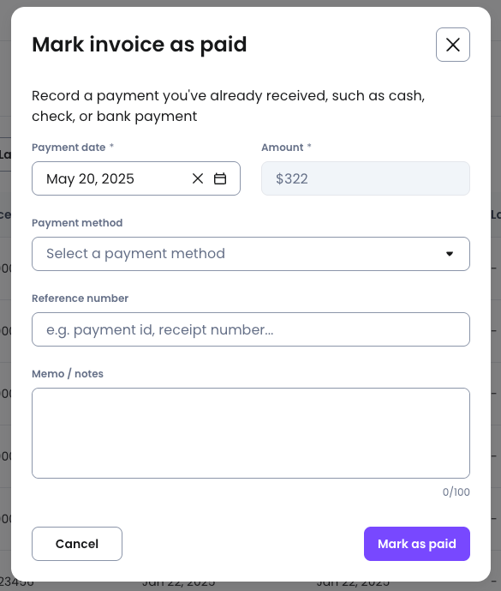Click the May 20, 2025 date text
501x591 pixels.
click(90, 178)
